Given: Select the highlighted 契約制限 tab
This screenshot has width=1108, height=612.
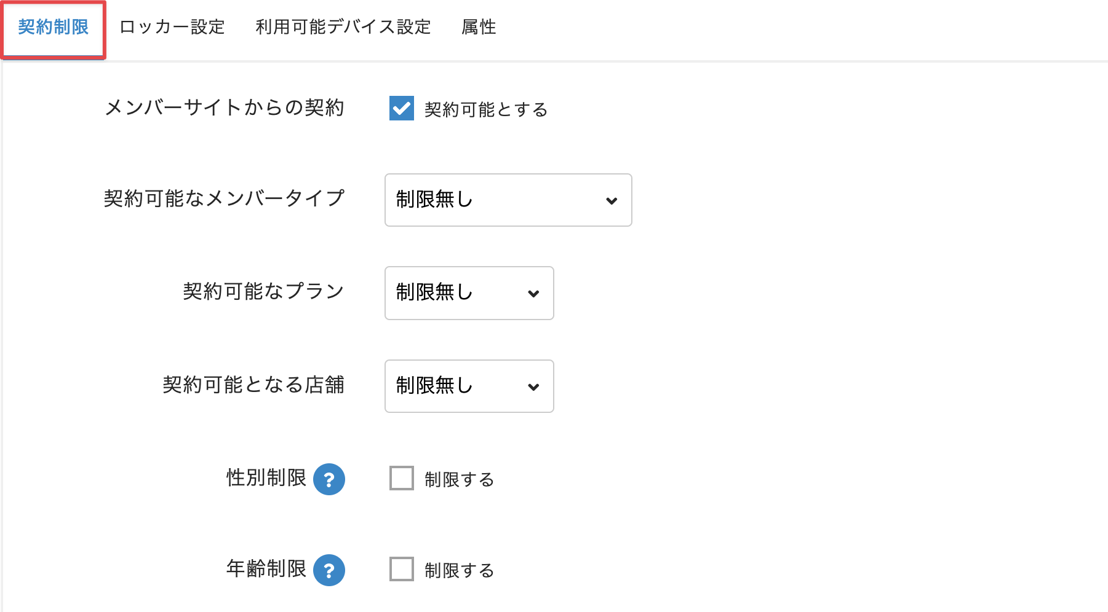Looking at the screenshot, I should 54,27.
